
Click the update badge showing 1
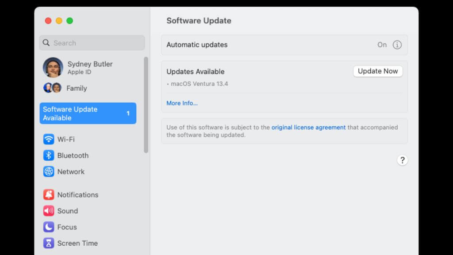tap(128, 113)
